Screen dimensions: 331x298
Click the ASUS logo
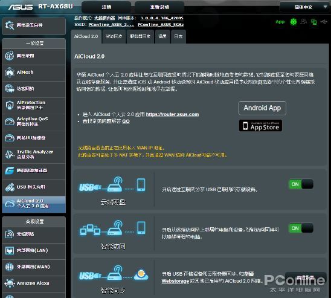tap(21, 7)
